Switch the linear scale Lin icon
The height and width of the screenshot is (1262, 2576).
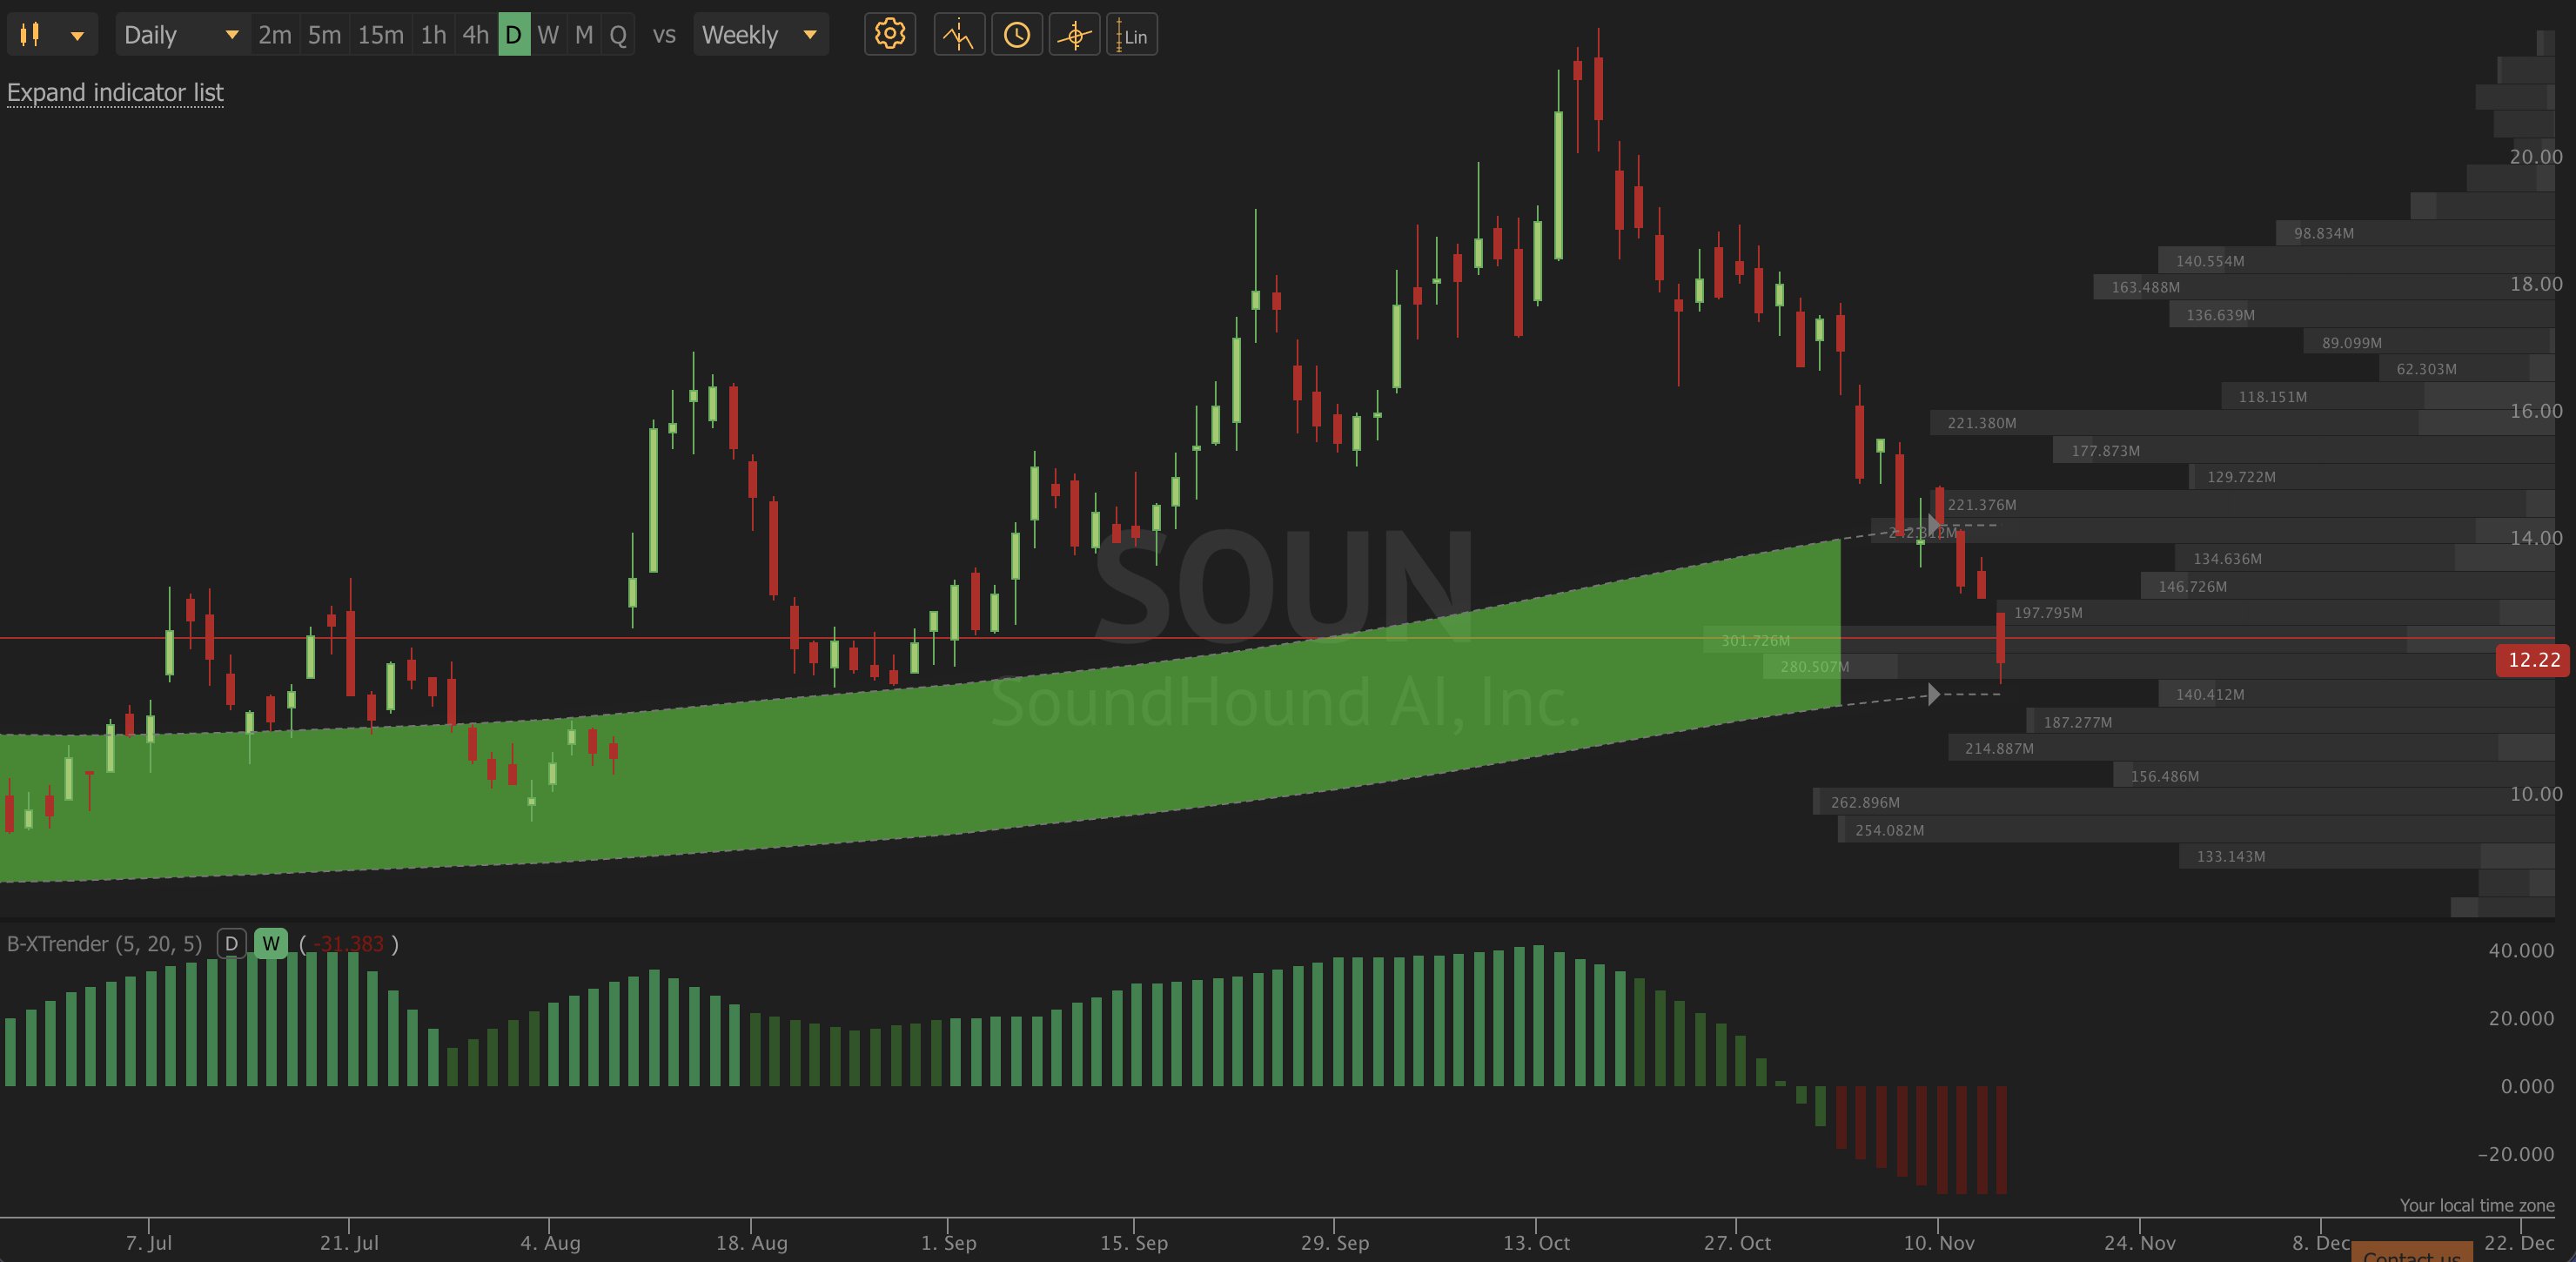[1131, 35]
